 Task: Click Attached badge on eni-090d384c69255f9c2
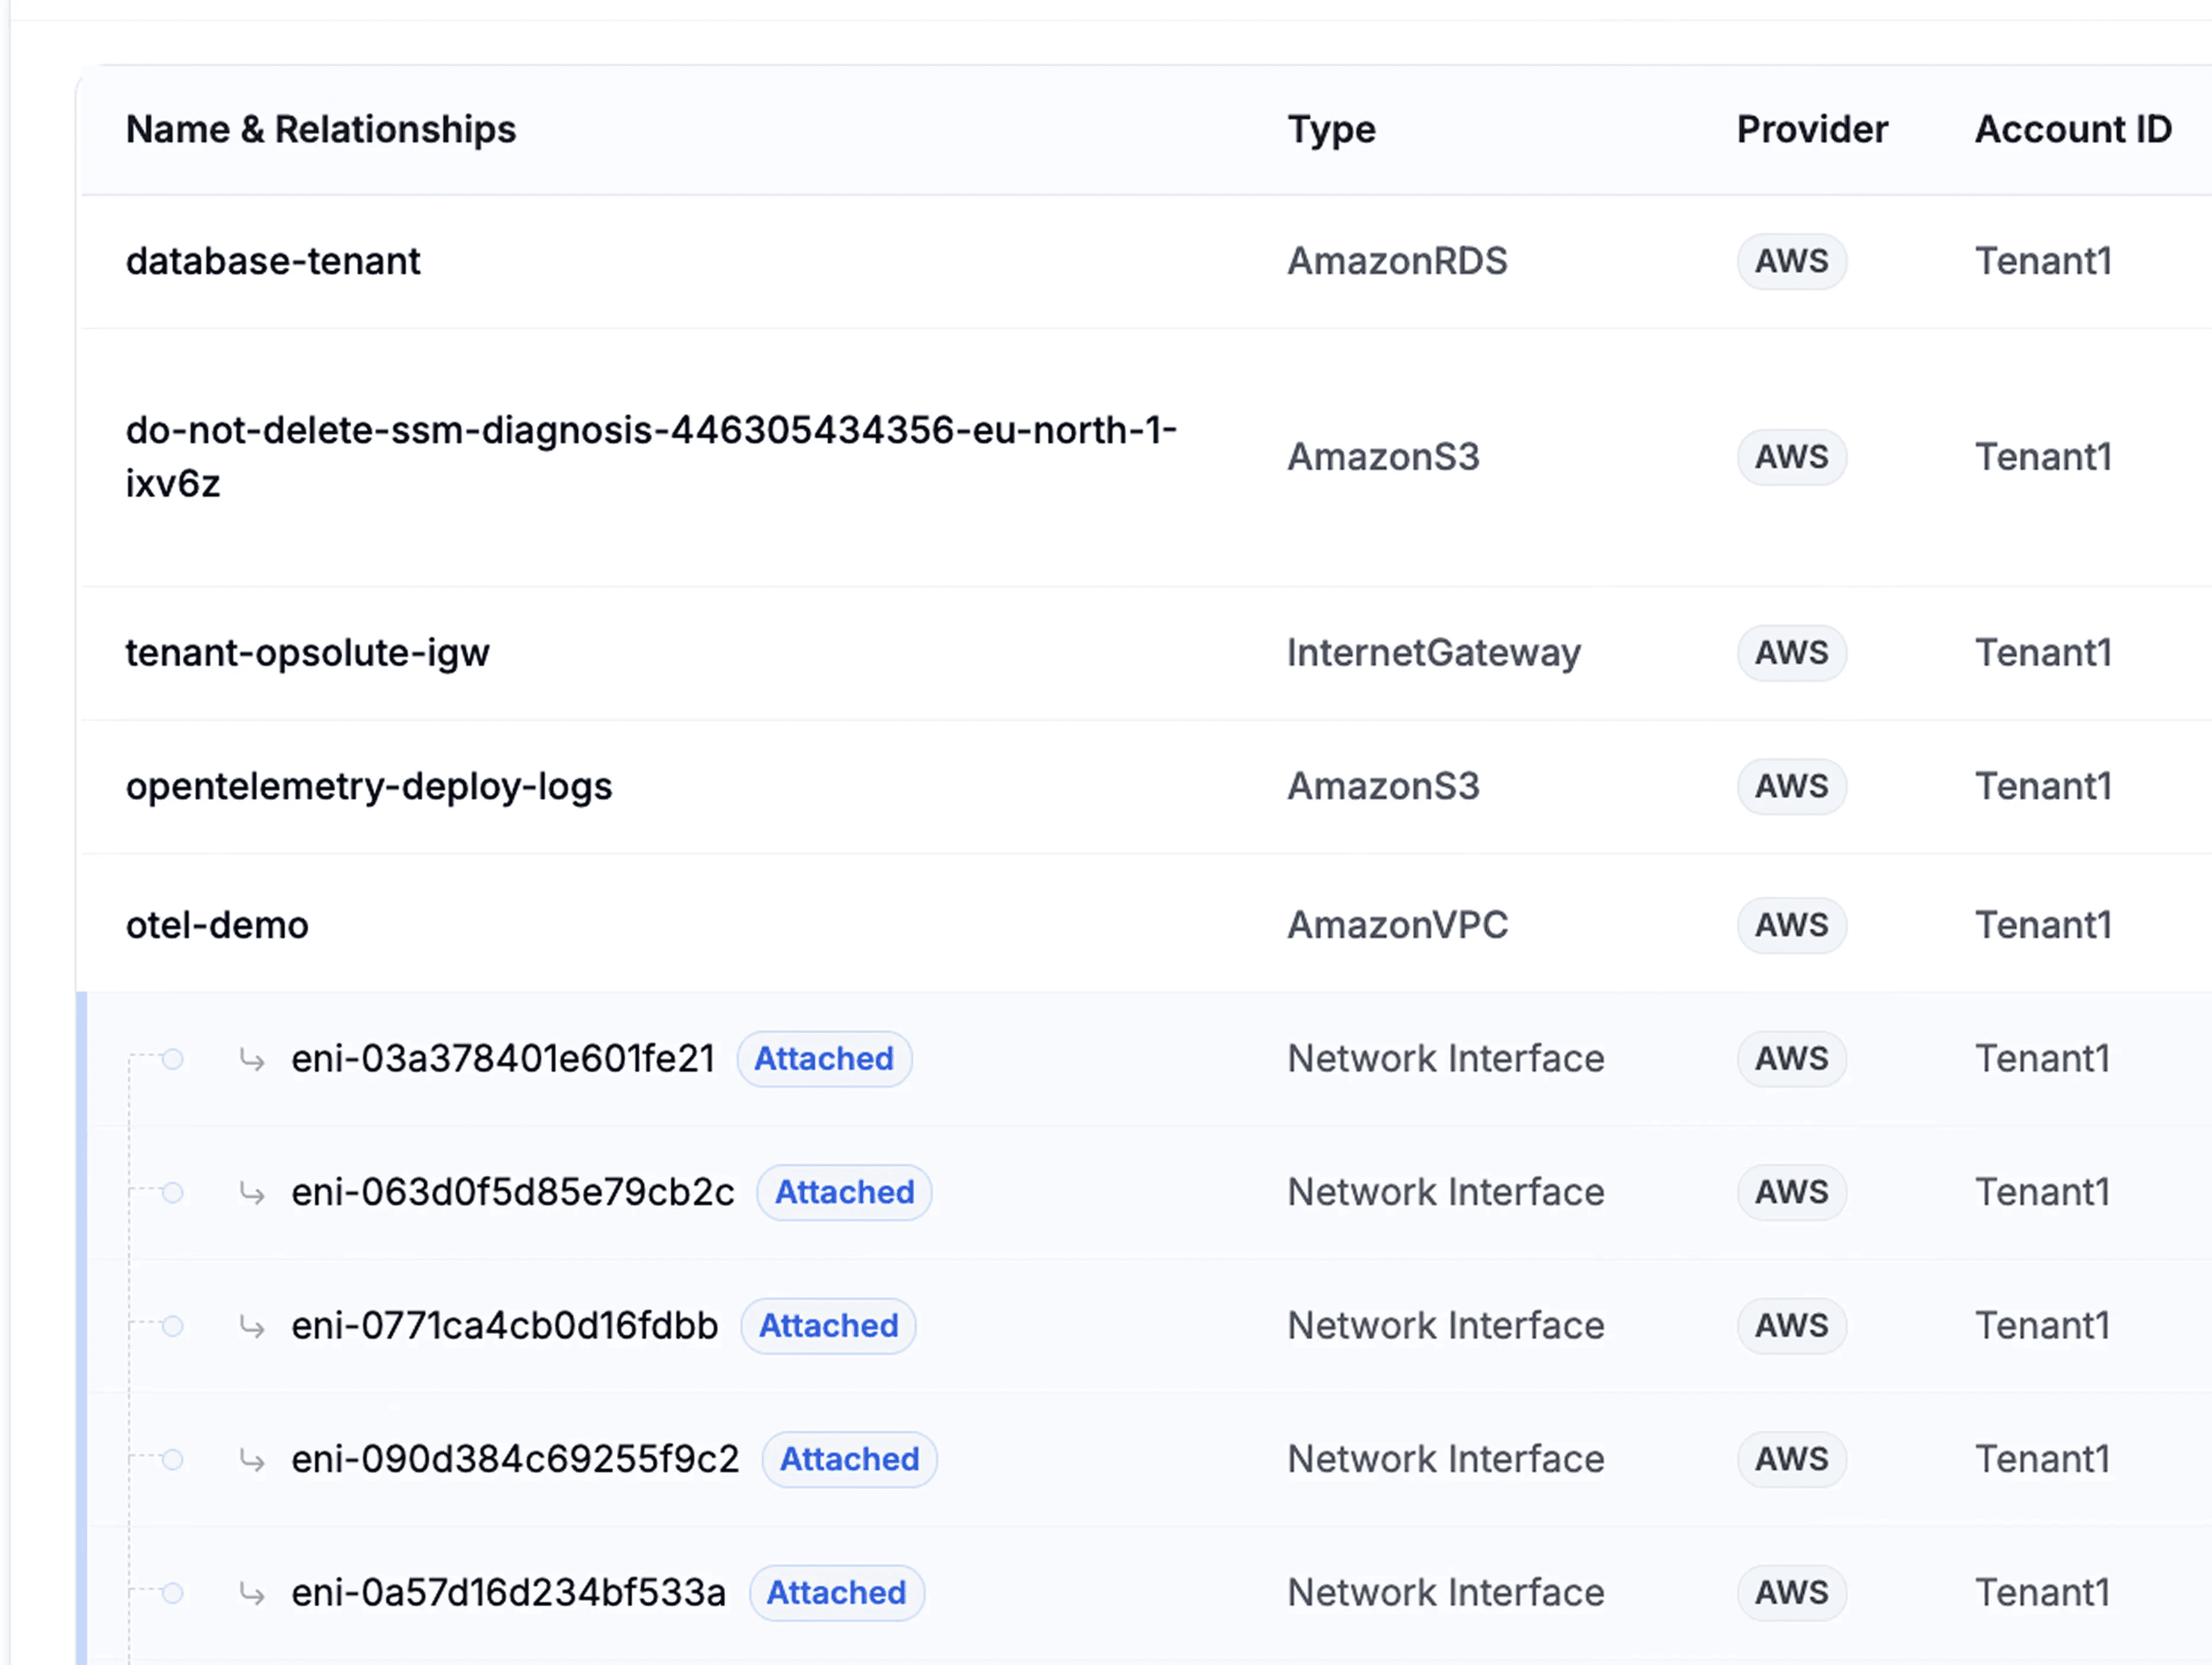coord(849,1460)
